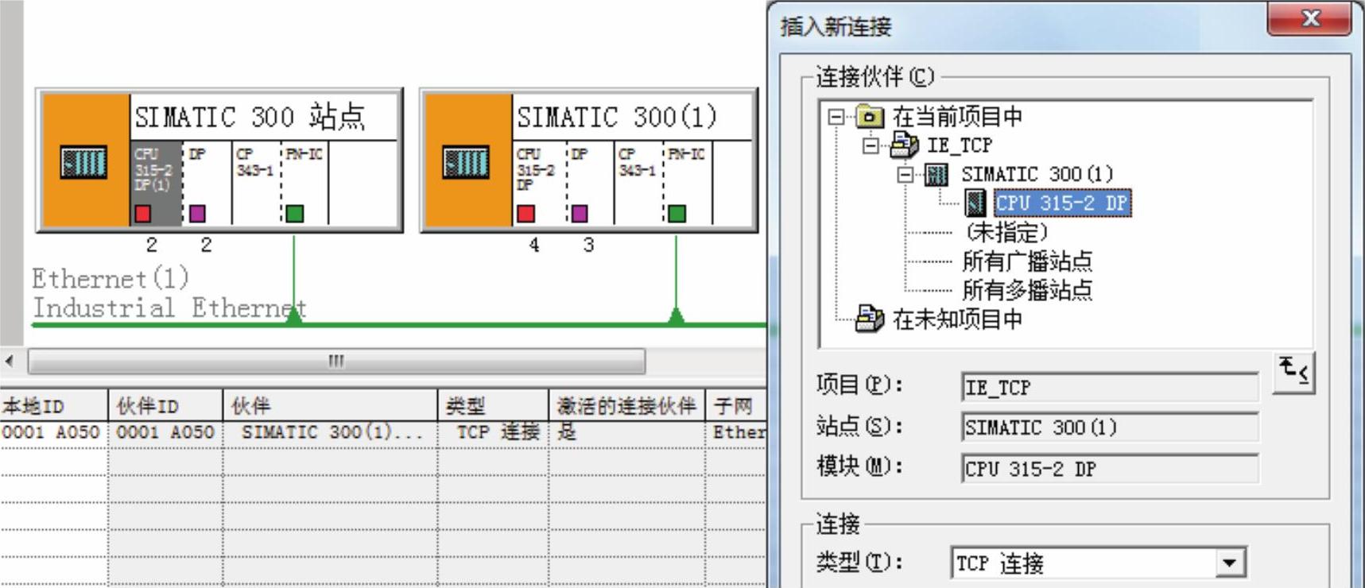
Task: Collapse the SIMATIC 300(1) tree node
Action: [905, 174]
